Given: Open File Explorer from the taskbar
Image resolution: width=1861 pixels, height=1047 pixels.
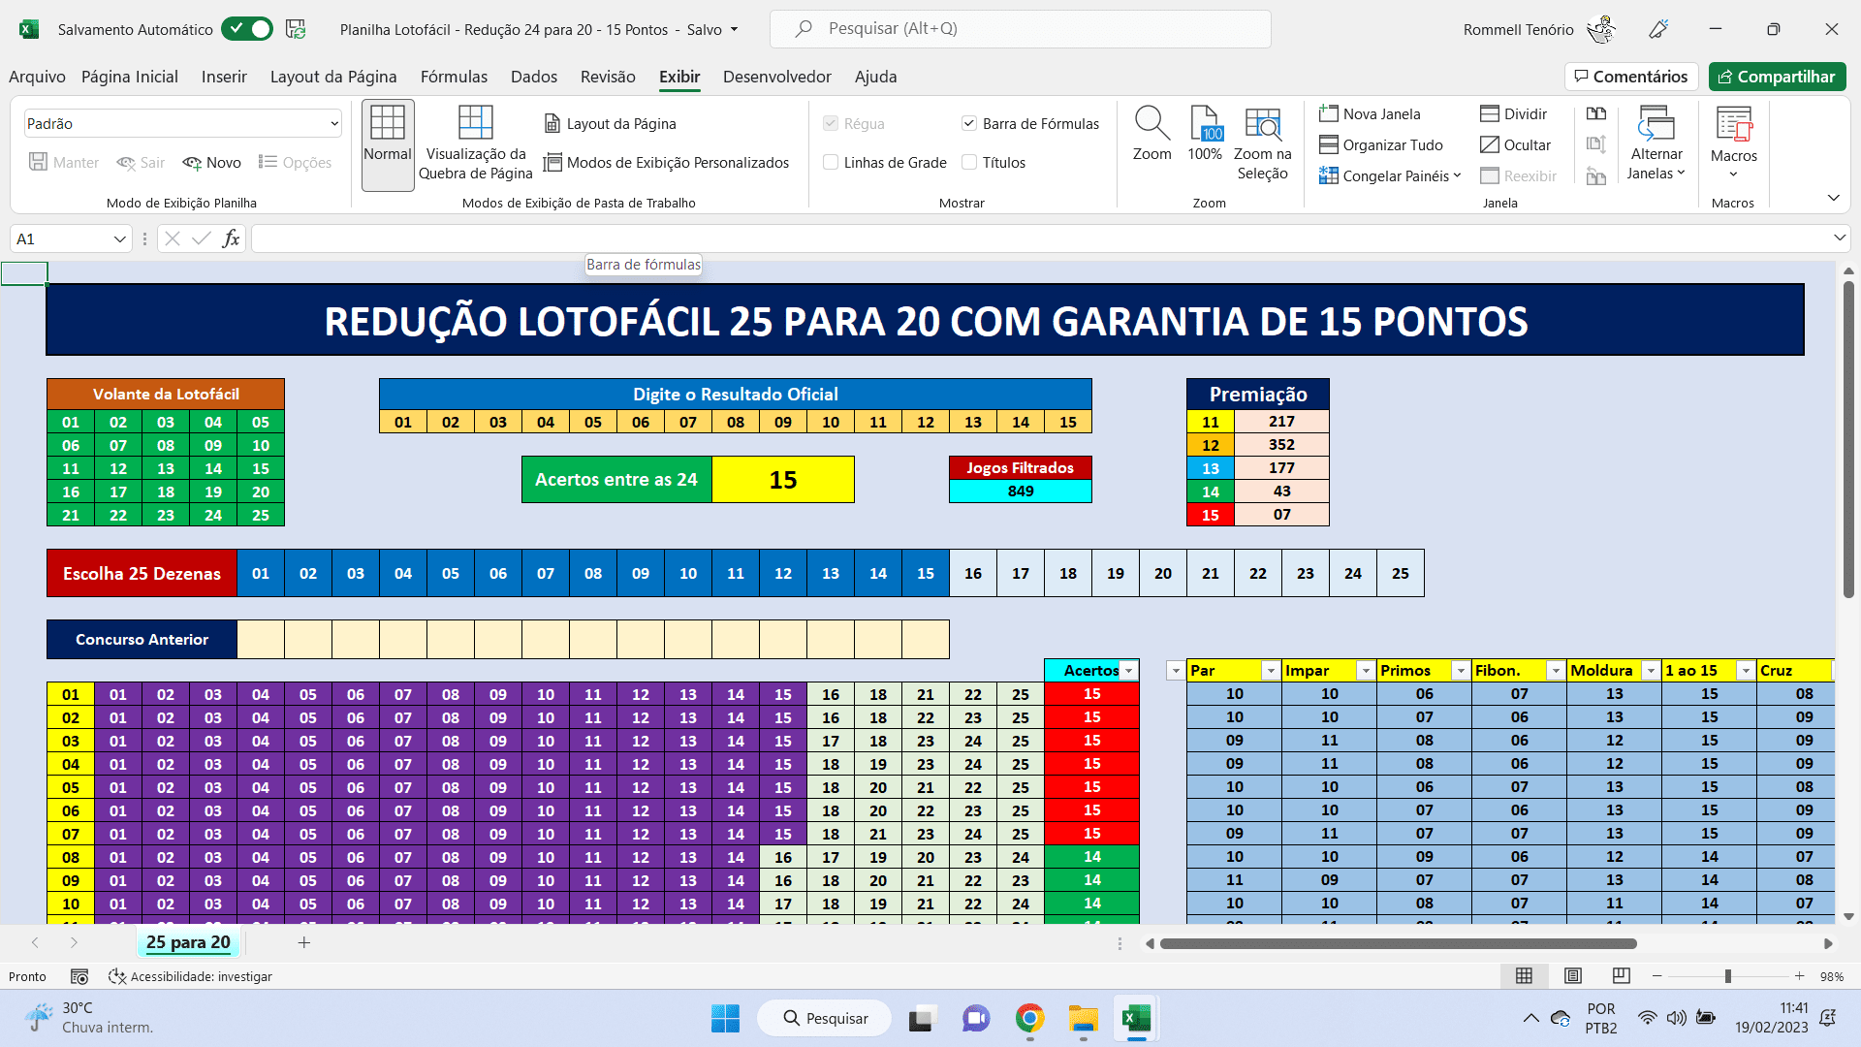Looking at the screenshot, I should 1083,1018.
